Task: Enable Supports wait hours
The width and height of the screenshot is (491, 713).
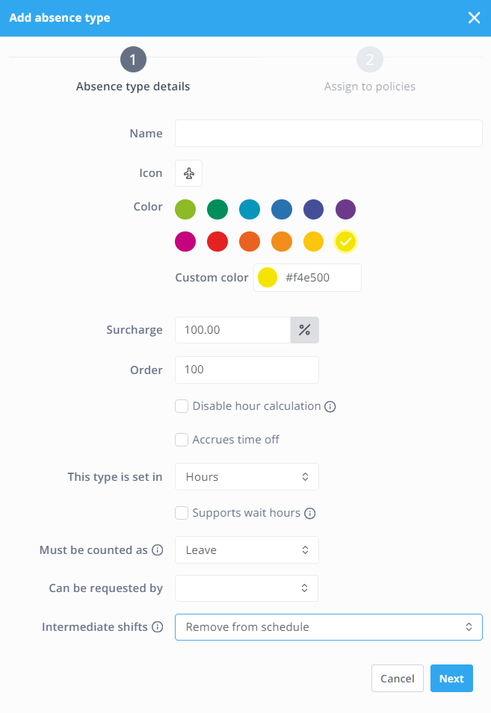Action: (182, 513)
